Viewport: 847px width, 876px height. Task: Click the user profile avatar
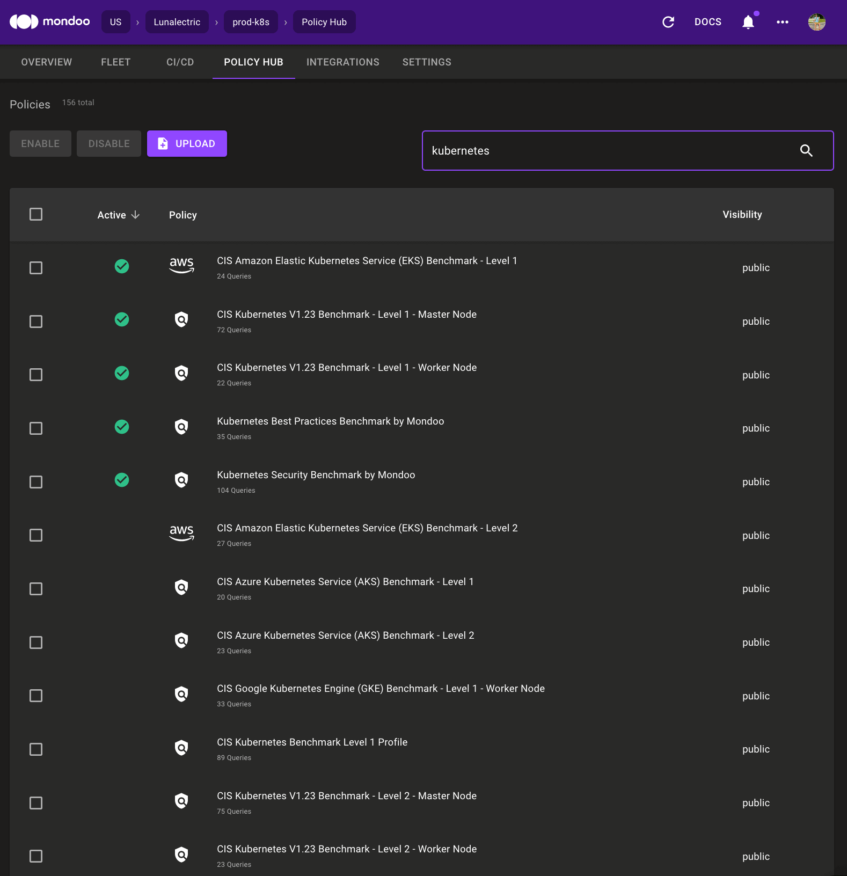click(816, 22)
